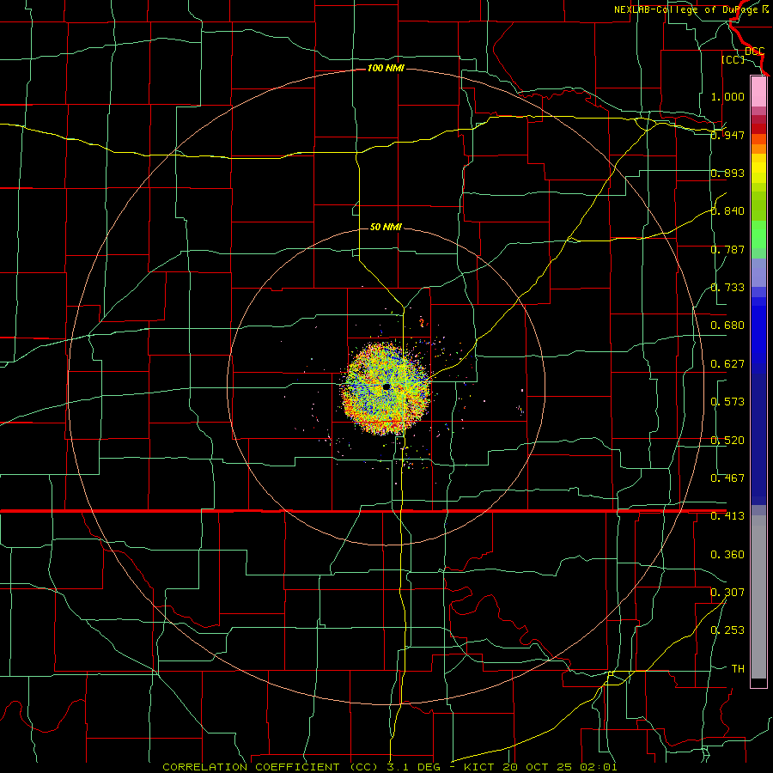The image size is (773, 773).
Task: Click the DCC product label
Action: (754, 51)
